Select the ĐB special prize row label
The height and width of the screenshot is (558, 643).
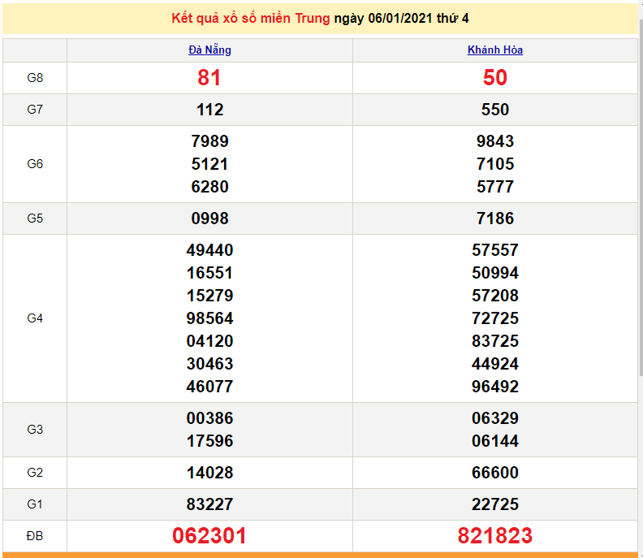(x=35, y=536)
